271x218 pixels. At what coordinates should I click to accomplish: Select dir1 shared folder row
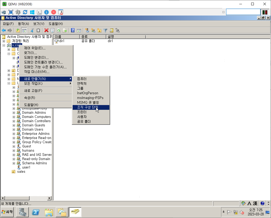[62, 41]
